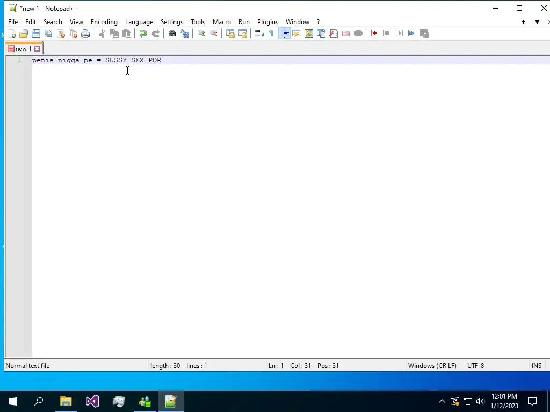550x412 pixels.
Task: Click 'Normal text file' in status bar
Action: (27, 366)
